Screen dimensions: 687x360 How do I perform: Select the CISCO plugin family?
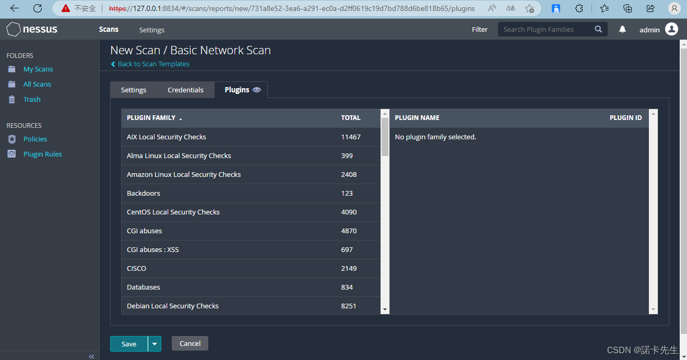click(x=251, y=269)
